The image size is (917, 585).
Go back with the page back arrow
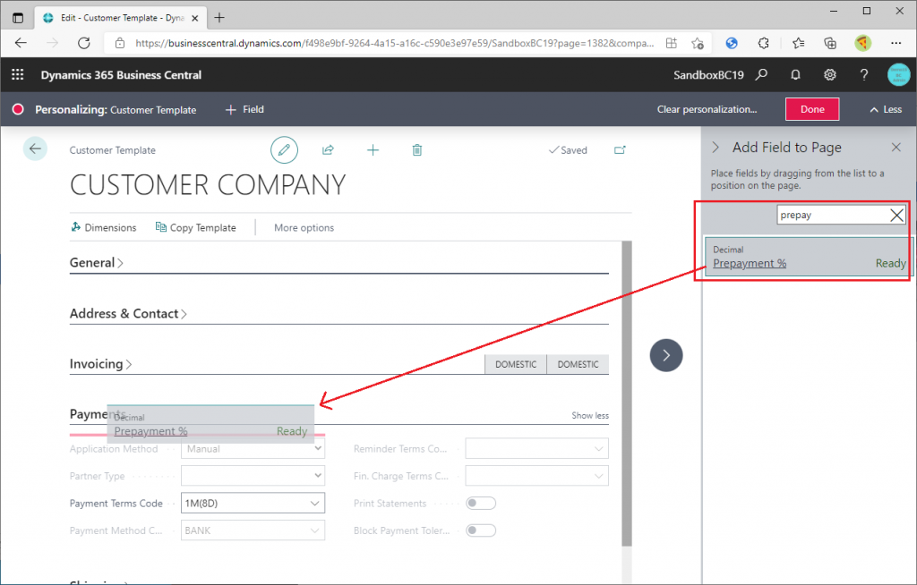35,149
